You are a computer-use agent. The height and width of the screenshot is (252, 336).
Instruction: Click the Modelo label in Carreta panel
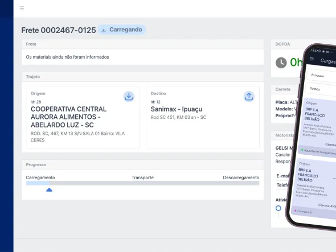[x=284, y=109]
